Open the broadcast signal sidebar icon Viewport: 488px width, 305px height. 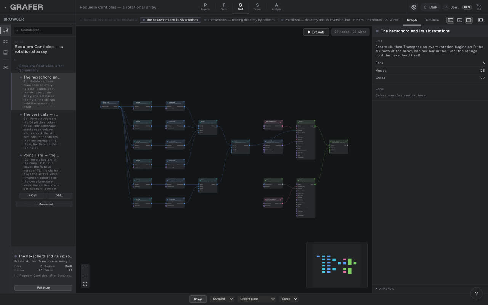[5, 67]
